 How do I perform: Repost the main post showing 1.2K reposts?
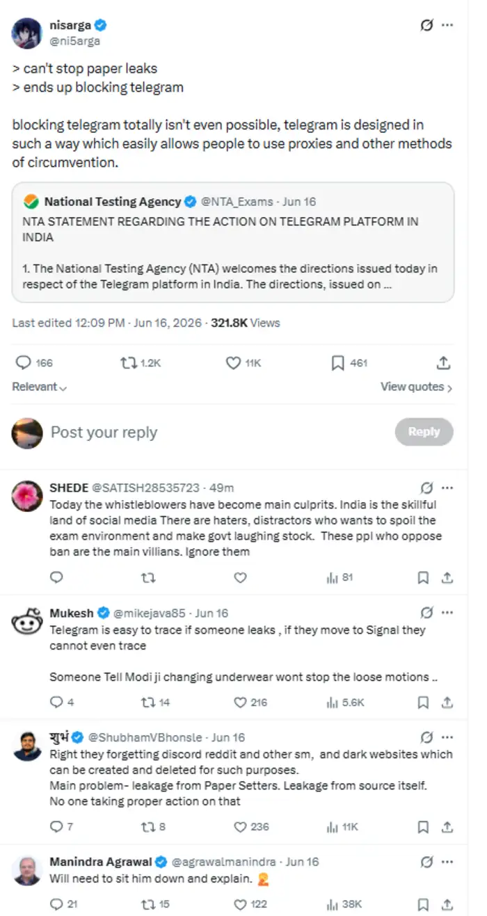coord(140,362)
